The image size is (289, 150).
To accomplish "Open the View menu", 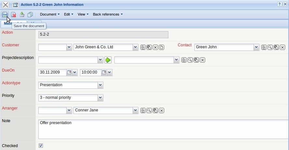I will click(x=83, y=14).
